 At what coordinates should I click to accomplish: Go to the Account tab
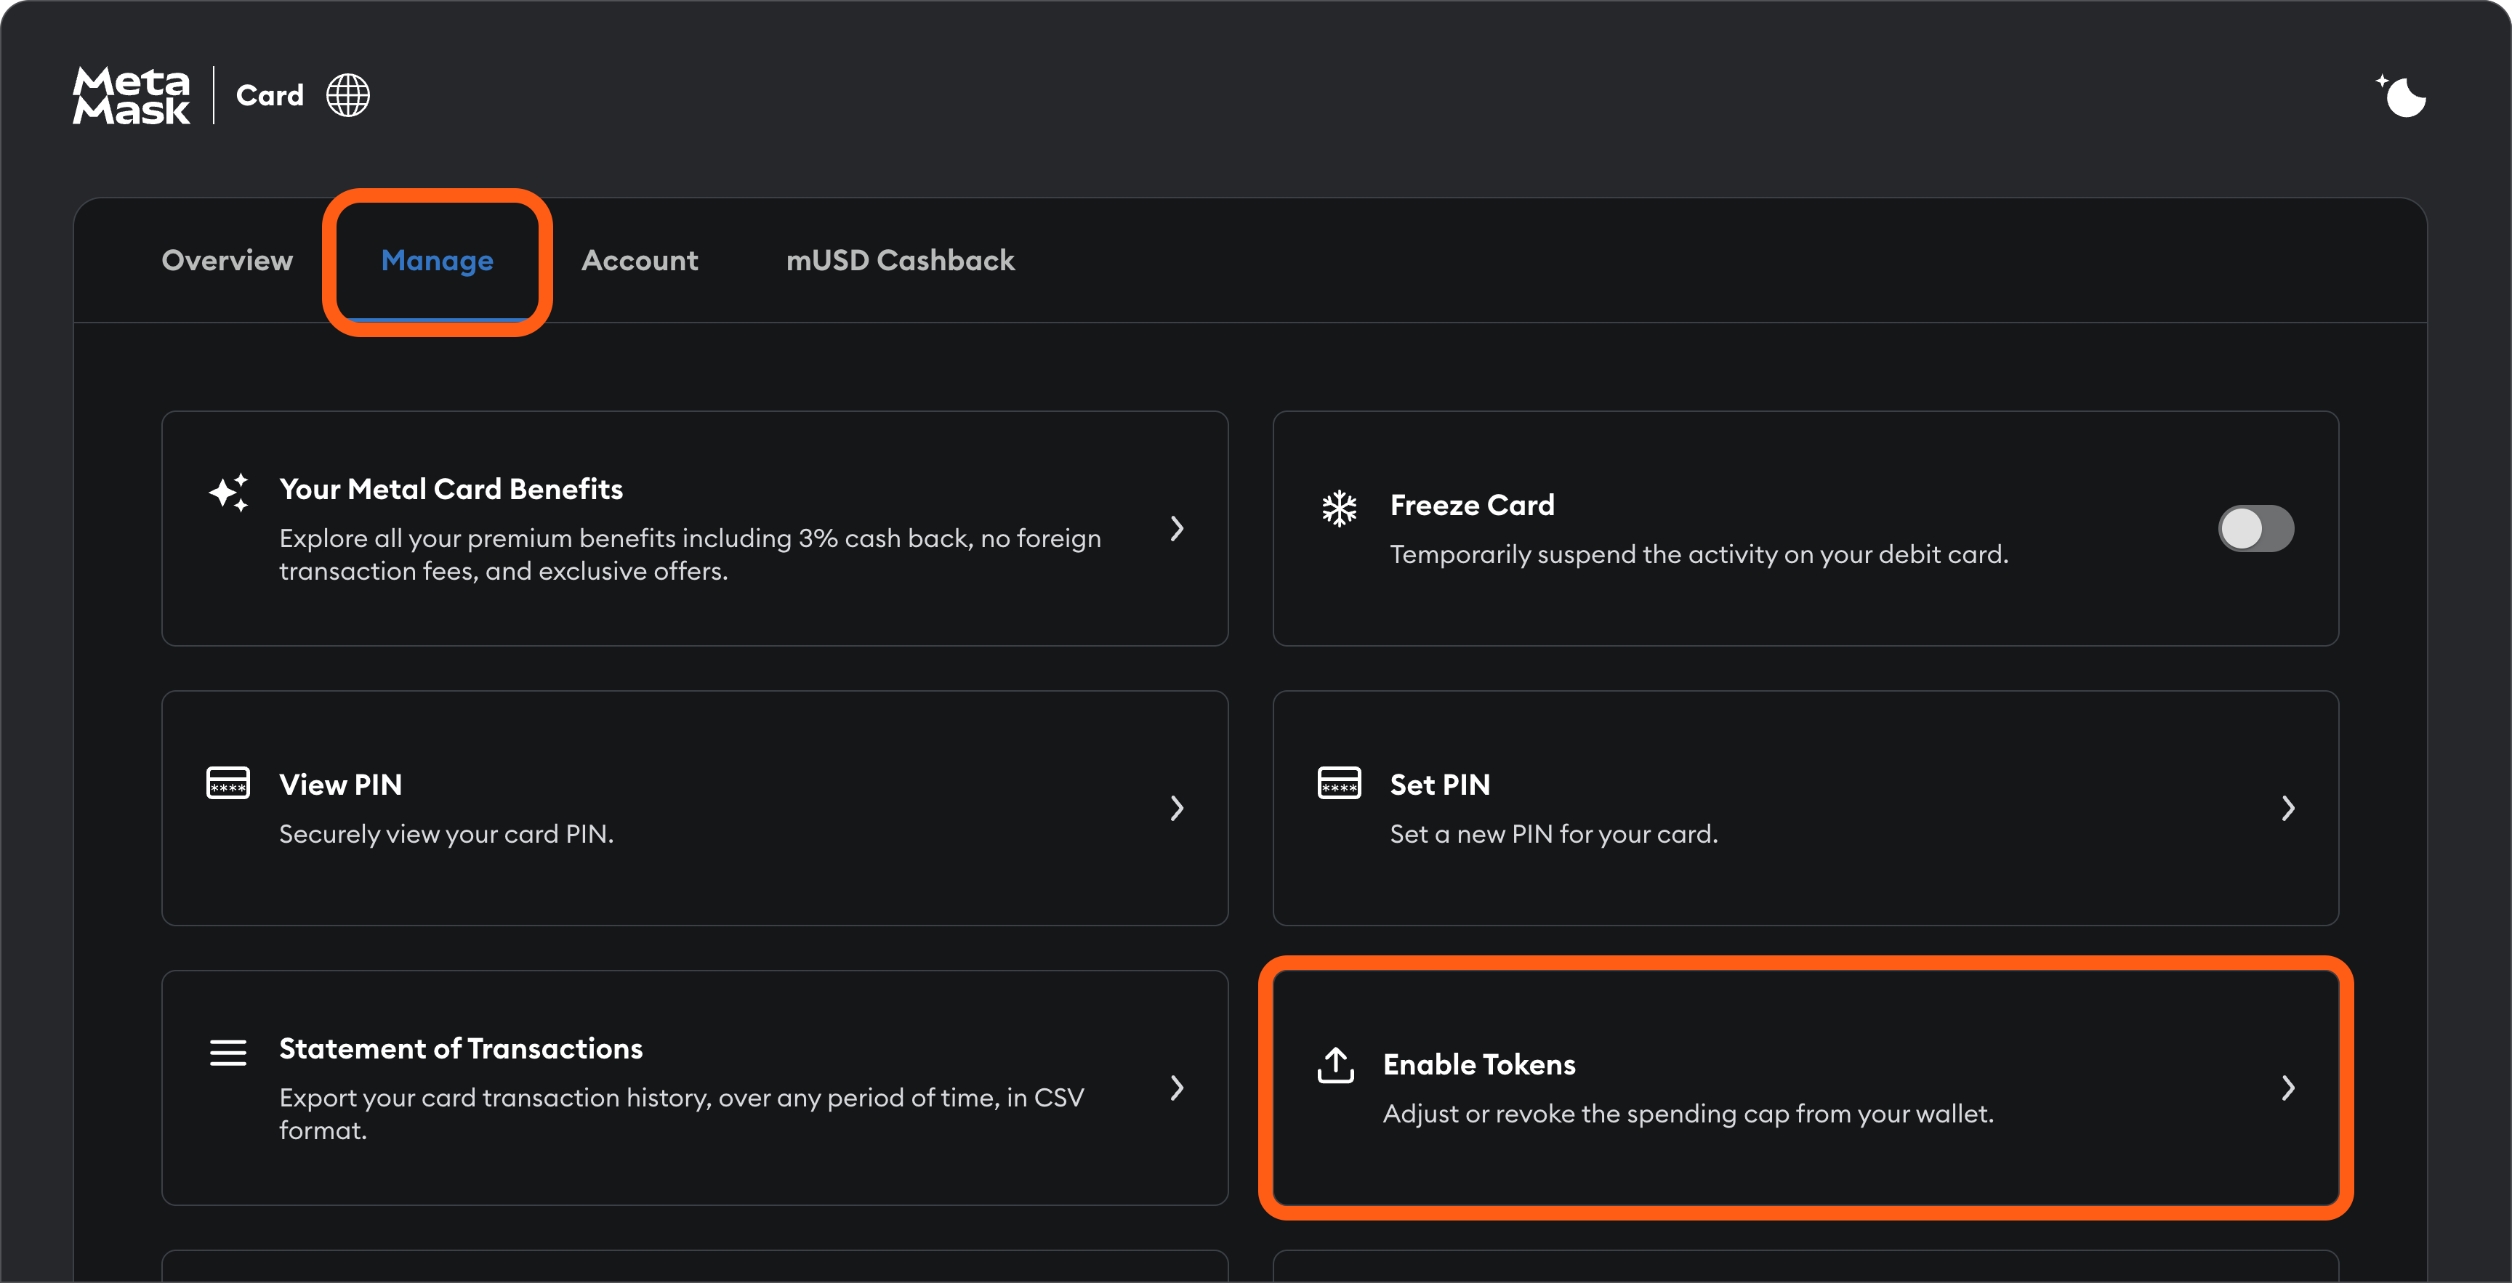(x=640, y=260)
